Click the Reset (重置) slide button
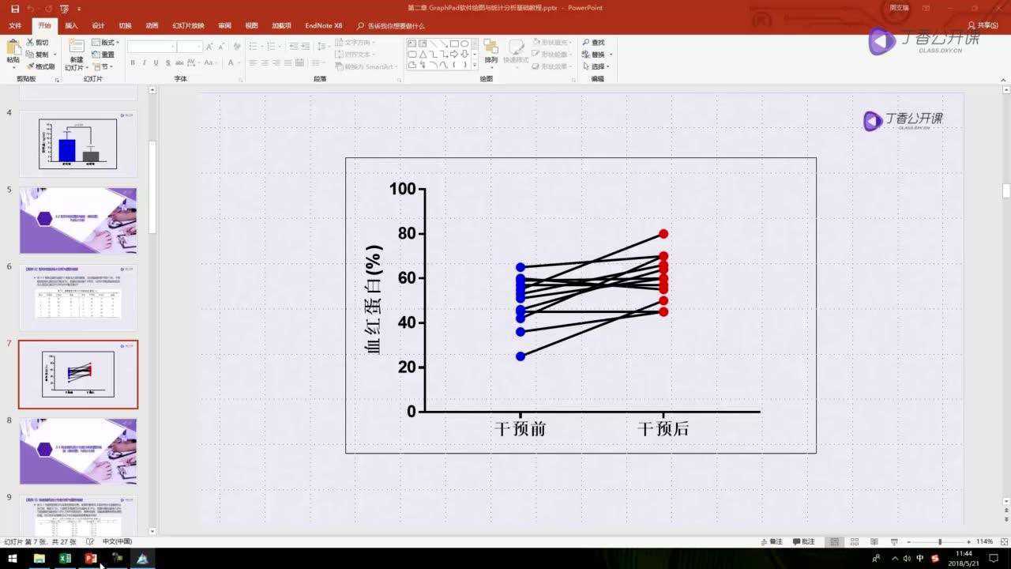The height and width of the screenshot is (569, 1011). [x=103, y=55]
